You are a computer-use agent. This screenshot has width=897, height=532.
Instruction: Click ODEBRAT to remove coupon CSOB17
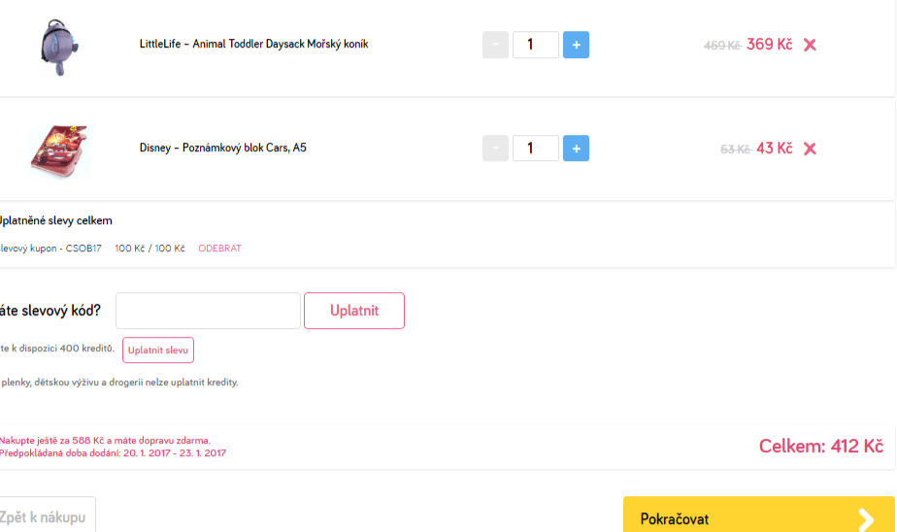[x=219, y=249]
